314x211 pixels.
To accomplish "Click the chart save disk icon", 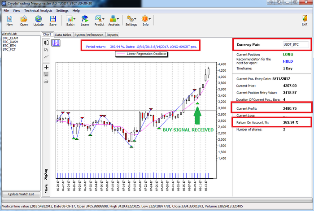I will pyautogui.click(x=46, y=74).
